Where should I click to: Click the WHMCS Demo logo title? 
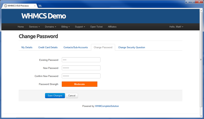(44, 16)
